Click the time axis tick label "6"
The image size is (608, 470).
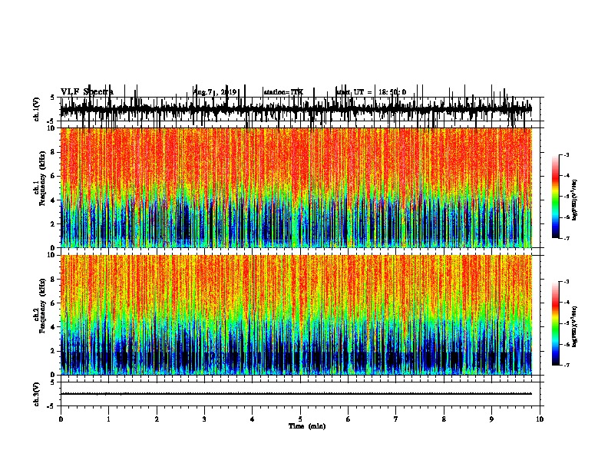[x=349, y=419]
